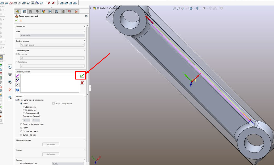Toggle the 'Смарт Поверхность' checkbox
This screenshot has width=274, height=165.
point(53,103)
